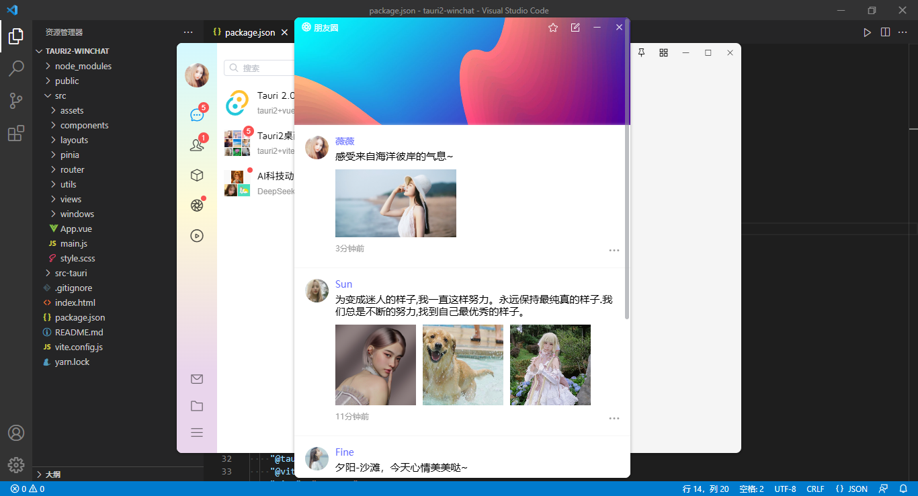The image size is (918, 496).
Task: Open Contacts icon showing badge 1
Action: tap(196, 144)
